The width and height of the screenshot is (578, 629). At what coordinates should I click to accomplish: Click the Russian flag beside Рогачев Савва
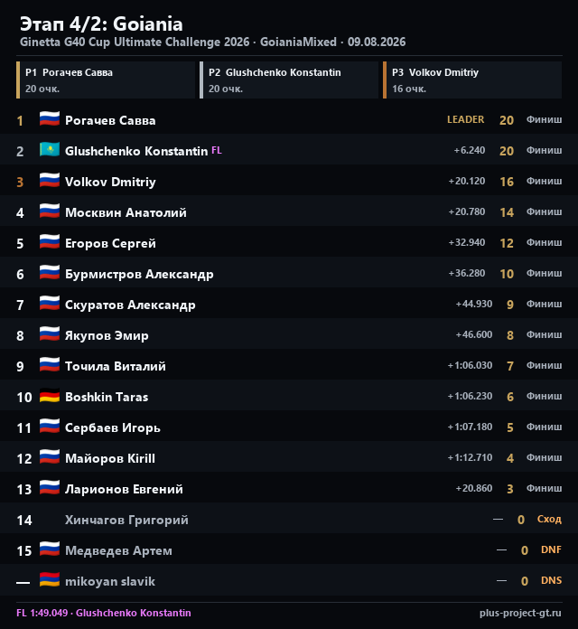[50, 119]
